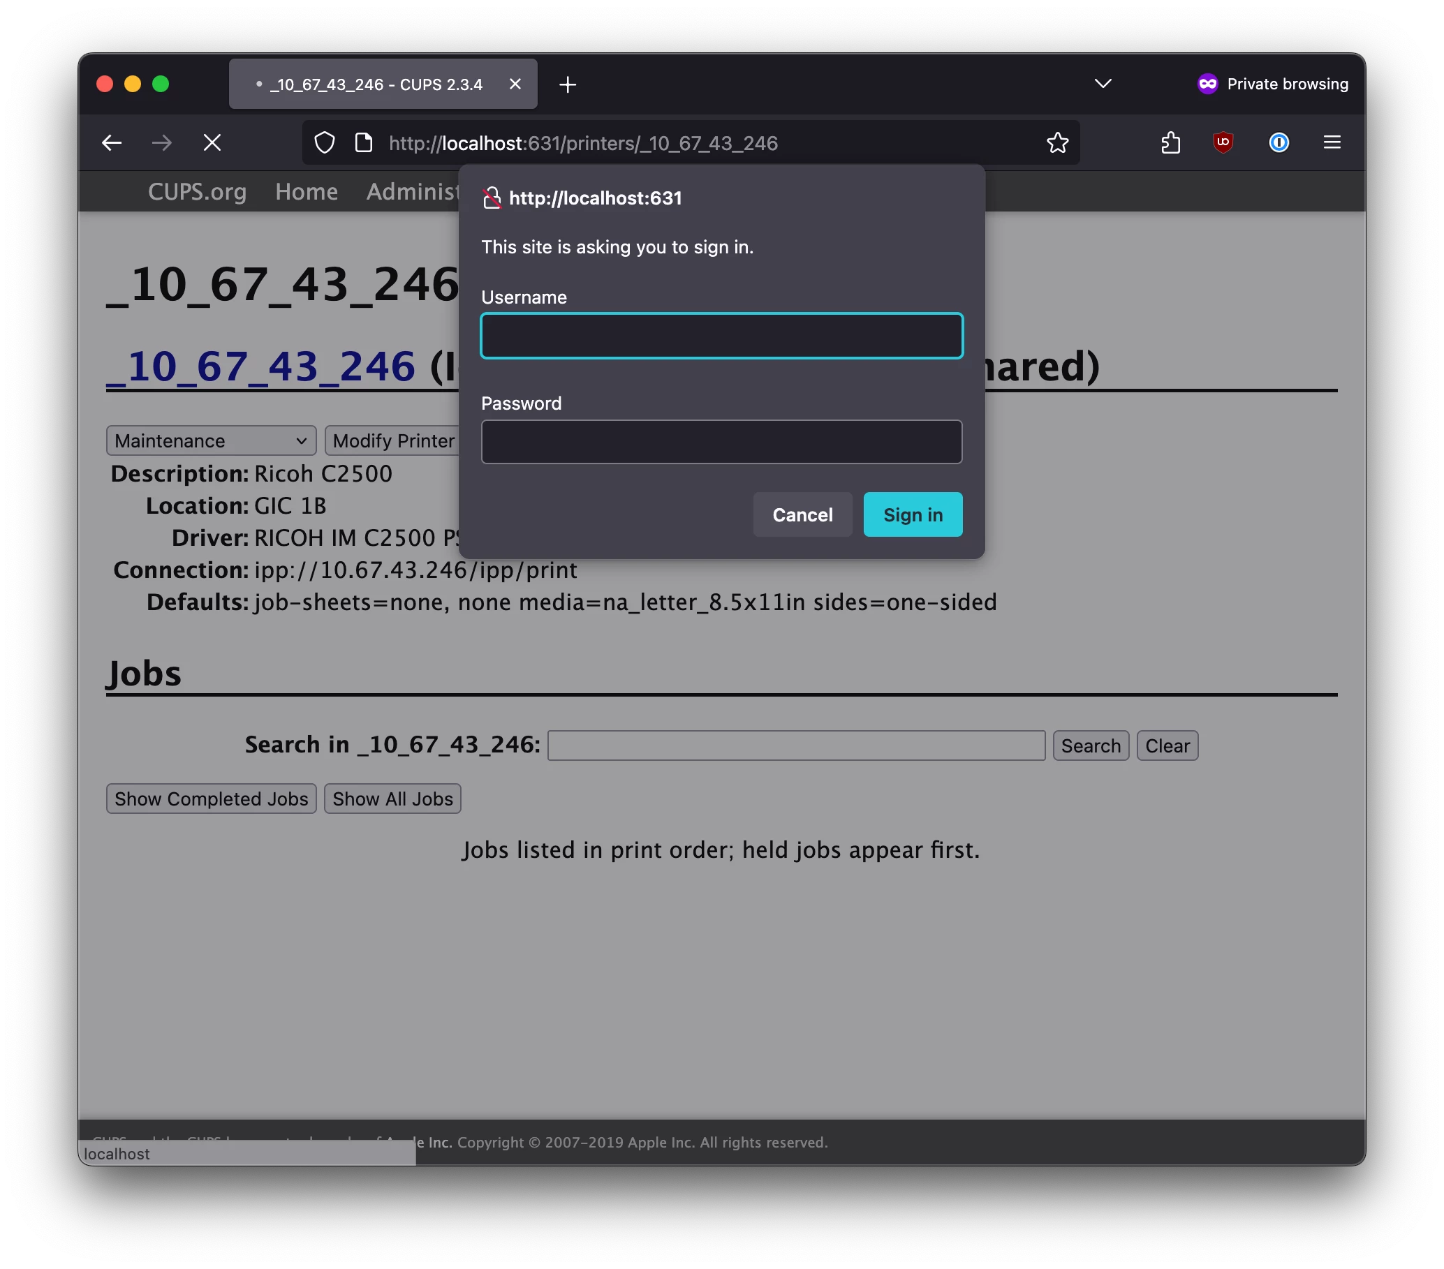Screen dimensions: 1444x1269
Task: Select the _10_67_43_246 CUPS tab
Action: click(374, 84)
